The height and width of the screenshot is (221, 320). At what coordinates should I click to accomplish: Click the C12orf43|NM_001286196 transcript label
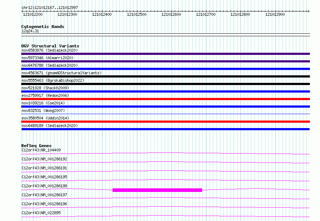(x=44, y=204)
